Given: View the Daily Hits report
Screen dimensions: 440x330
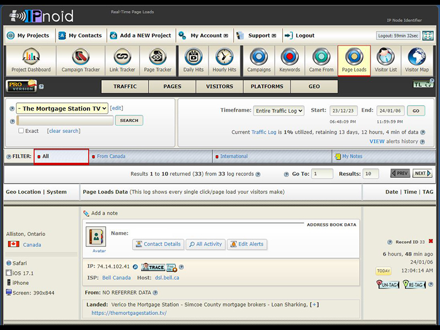Looking at the screenshot, I should click(194, 61).
